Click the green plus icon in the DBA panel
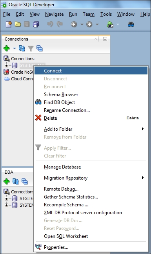Image resolution: width=151 pixels, height=254 pixels. pos(7,182)
